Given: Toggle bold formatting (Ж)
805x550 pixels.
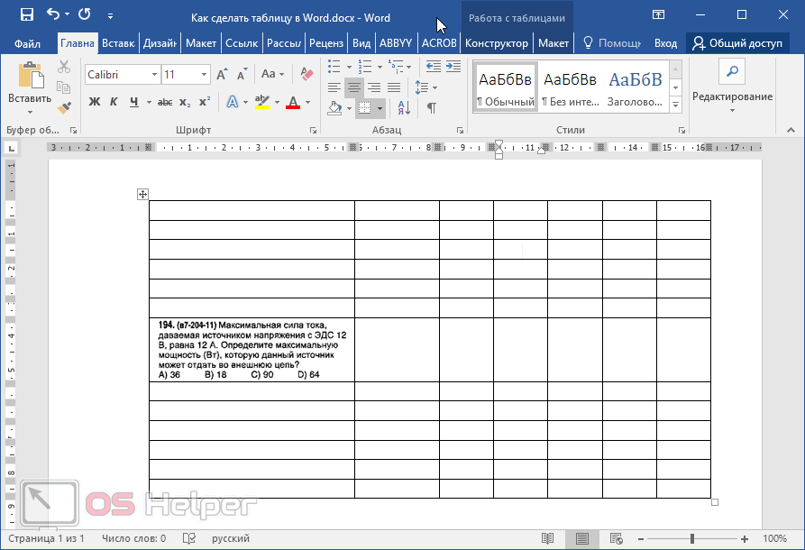Looking at the screenshot, I should tap(95, 102).
